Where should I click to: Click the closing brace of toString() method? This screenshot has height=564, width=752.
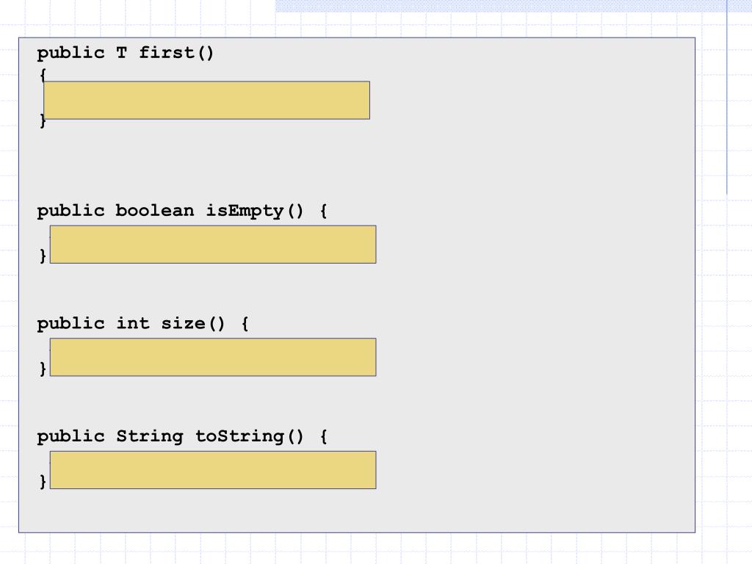pos(43,481)
